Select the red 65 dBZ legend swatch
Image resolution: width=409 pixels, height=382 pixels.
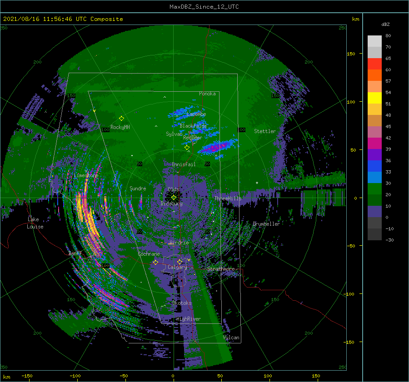point(374,64)
